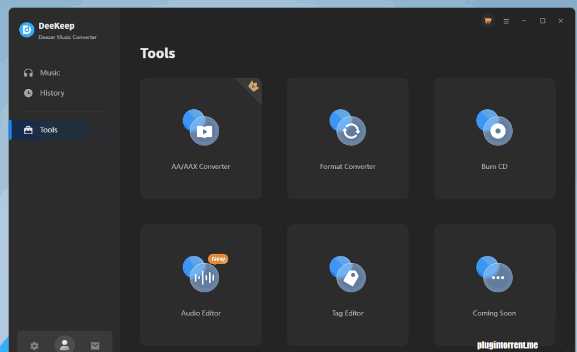Click the headphones icon beside Music
The image size is (577, 352).
coord(28,73)
